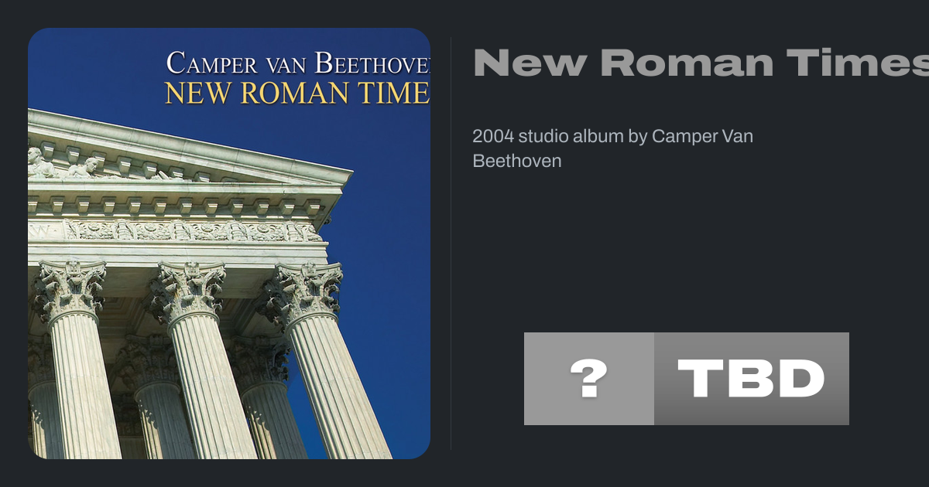Image resolution: width=929 pixels, height=487 pixels.
Task: Click yellow New Roman Times cover text
Action: (297, 93)
